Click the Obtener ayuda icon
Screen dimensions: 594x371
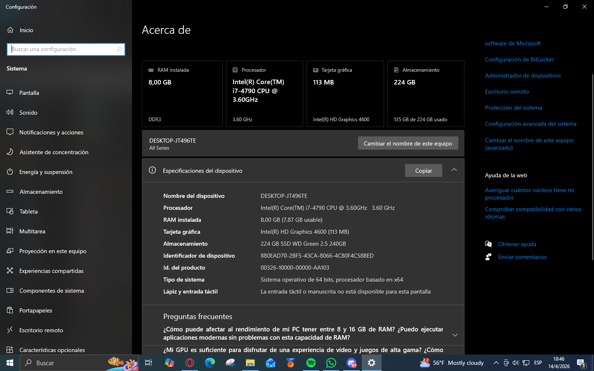coord(488,244)
